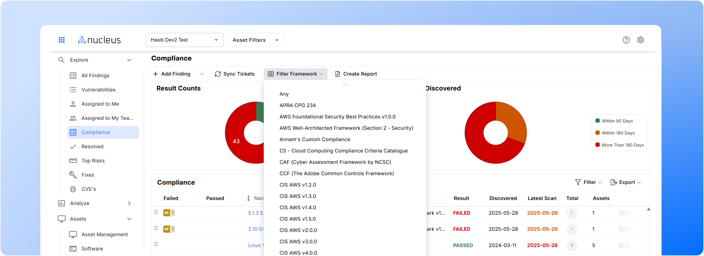Open the table Filter dropdown
The image size is (704, 256).
click(588, 182)
